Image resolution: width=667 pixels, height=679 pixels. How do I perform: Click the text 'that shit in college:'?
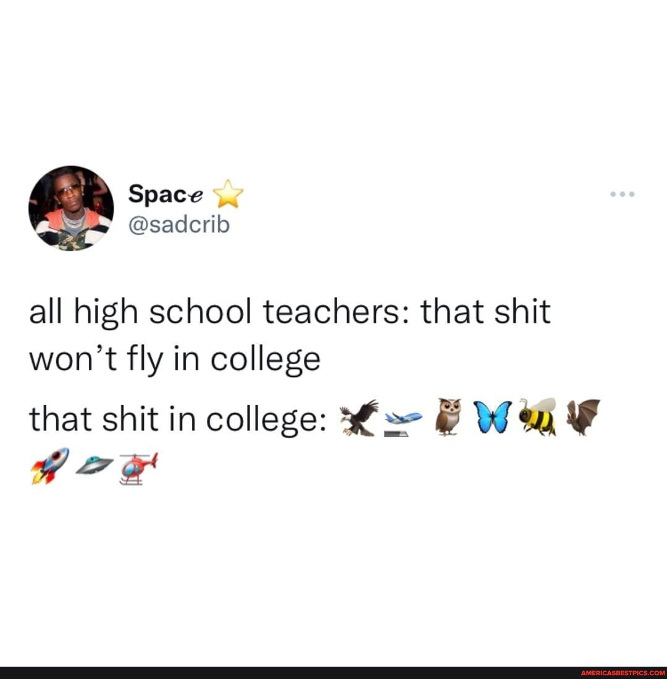tap(178, 420)
